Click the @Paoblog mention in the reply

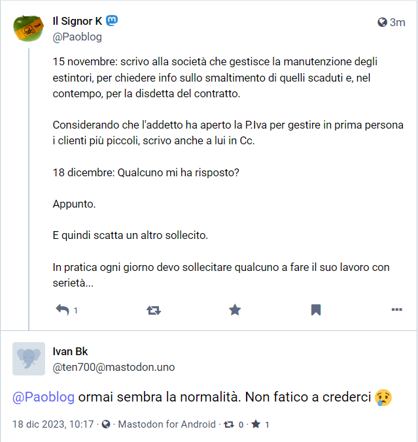click(44, 397)
